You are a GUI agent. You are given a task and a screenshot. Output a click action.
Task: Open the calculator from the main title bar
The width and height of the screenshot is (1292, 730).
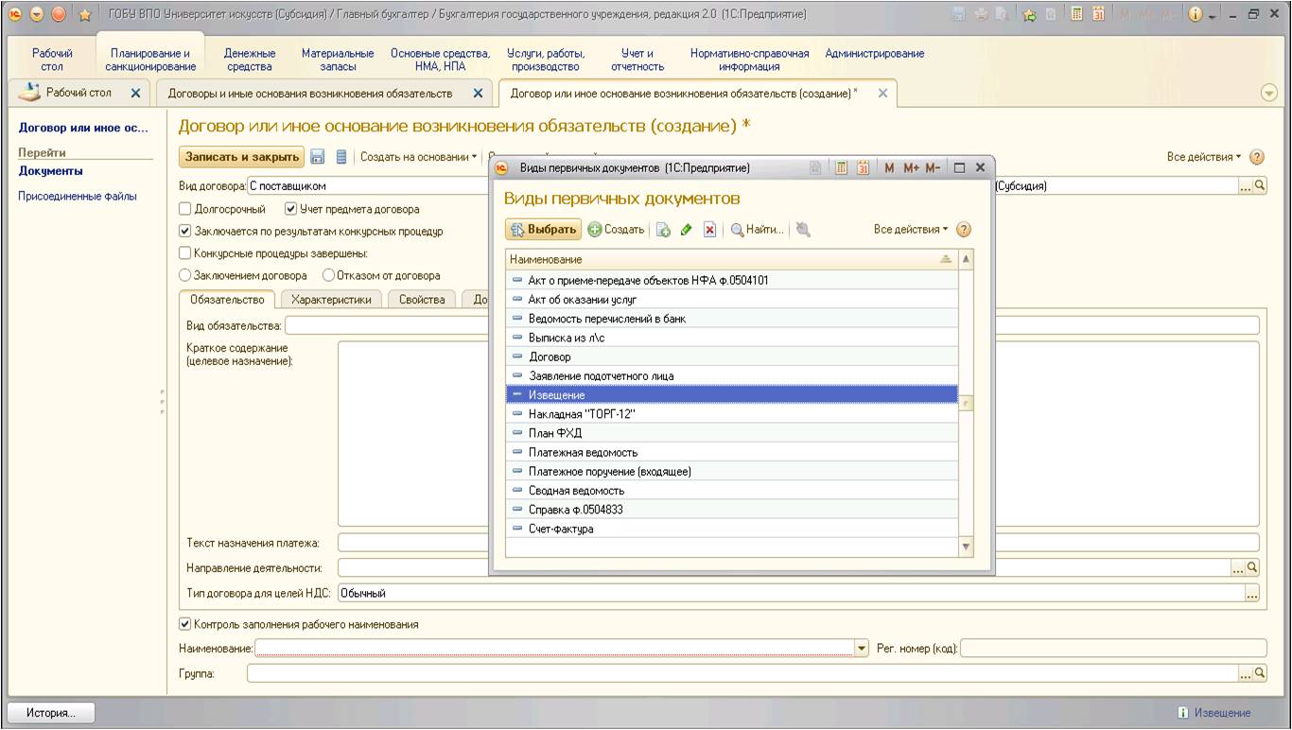1077,14
